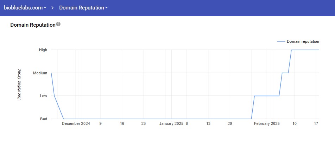Click the x-axis tick labeled 16

tap(122, 123)
